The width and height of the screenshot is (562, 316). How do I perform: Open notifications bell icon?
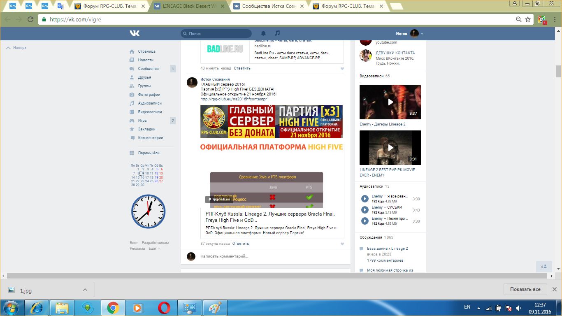263,33
